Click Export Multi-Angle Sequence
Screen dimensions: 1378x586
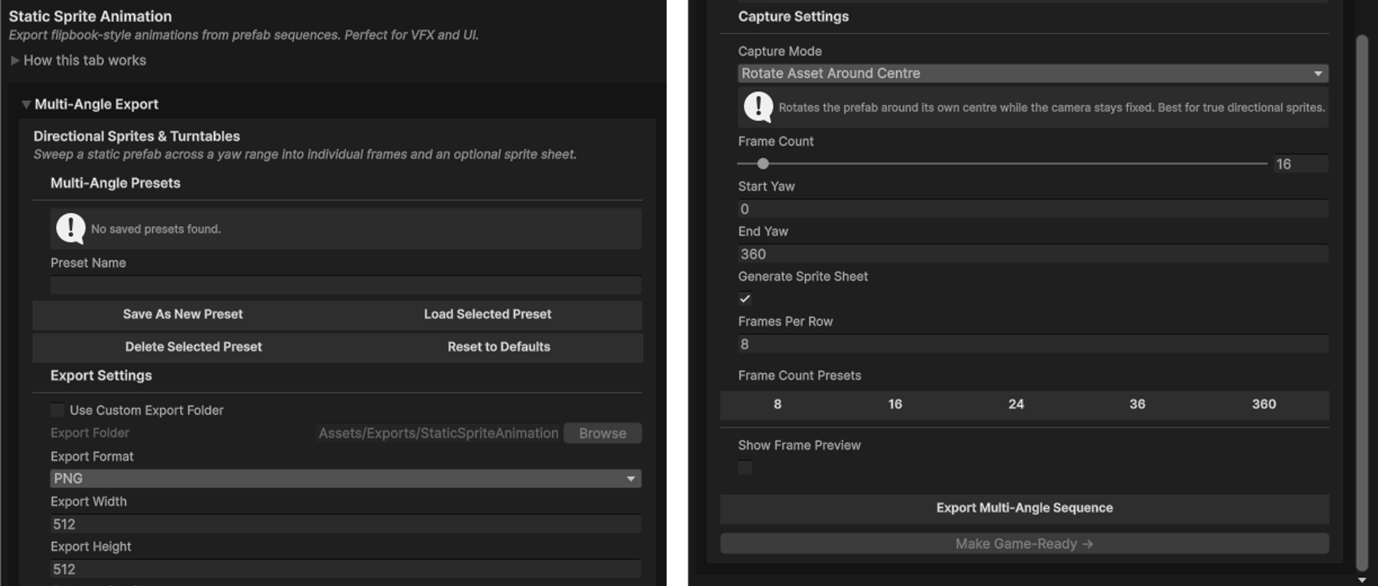(x=1025, y=508)
